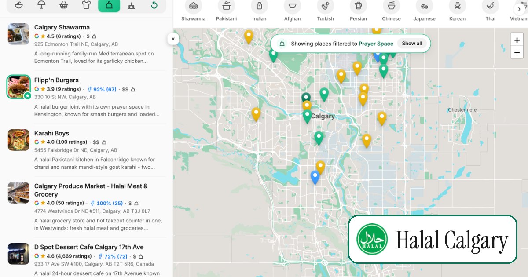Click the Calgary Produce Market thumbnail

pyautogui.click(x=18, y=193)
